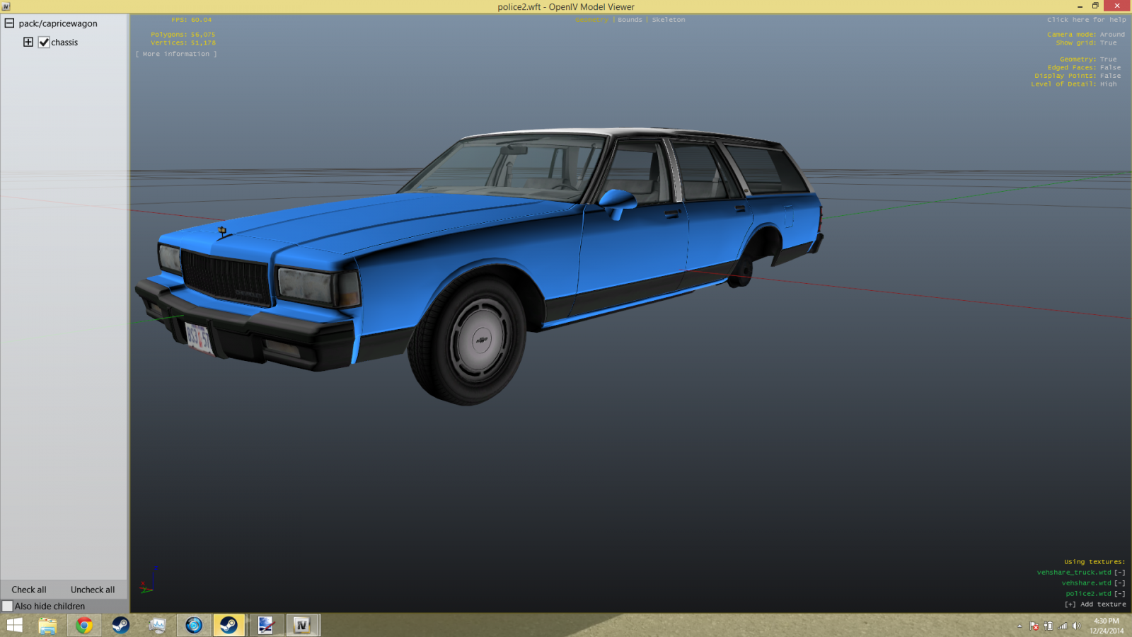Switch to the Skeleton view tab
This screenshot has height=637, width=1132.
tap(668, 20)
